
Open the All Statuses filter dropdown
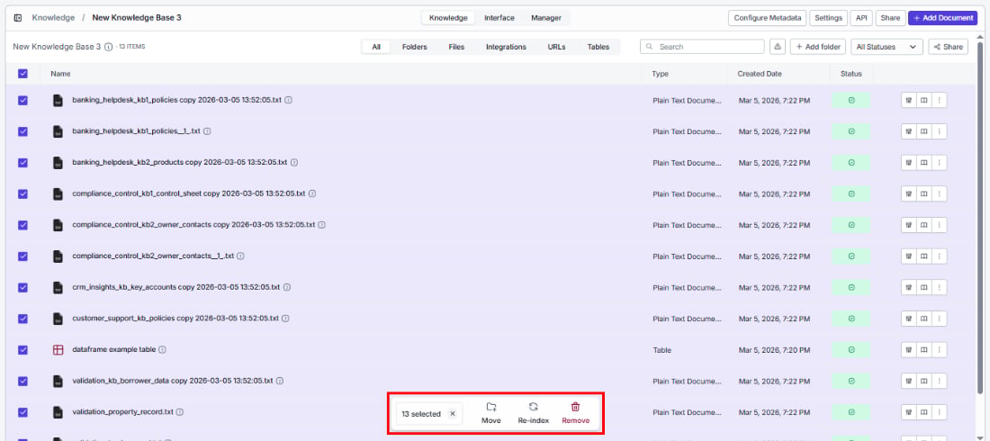point(886,47)
